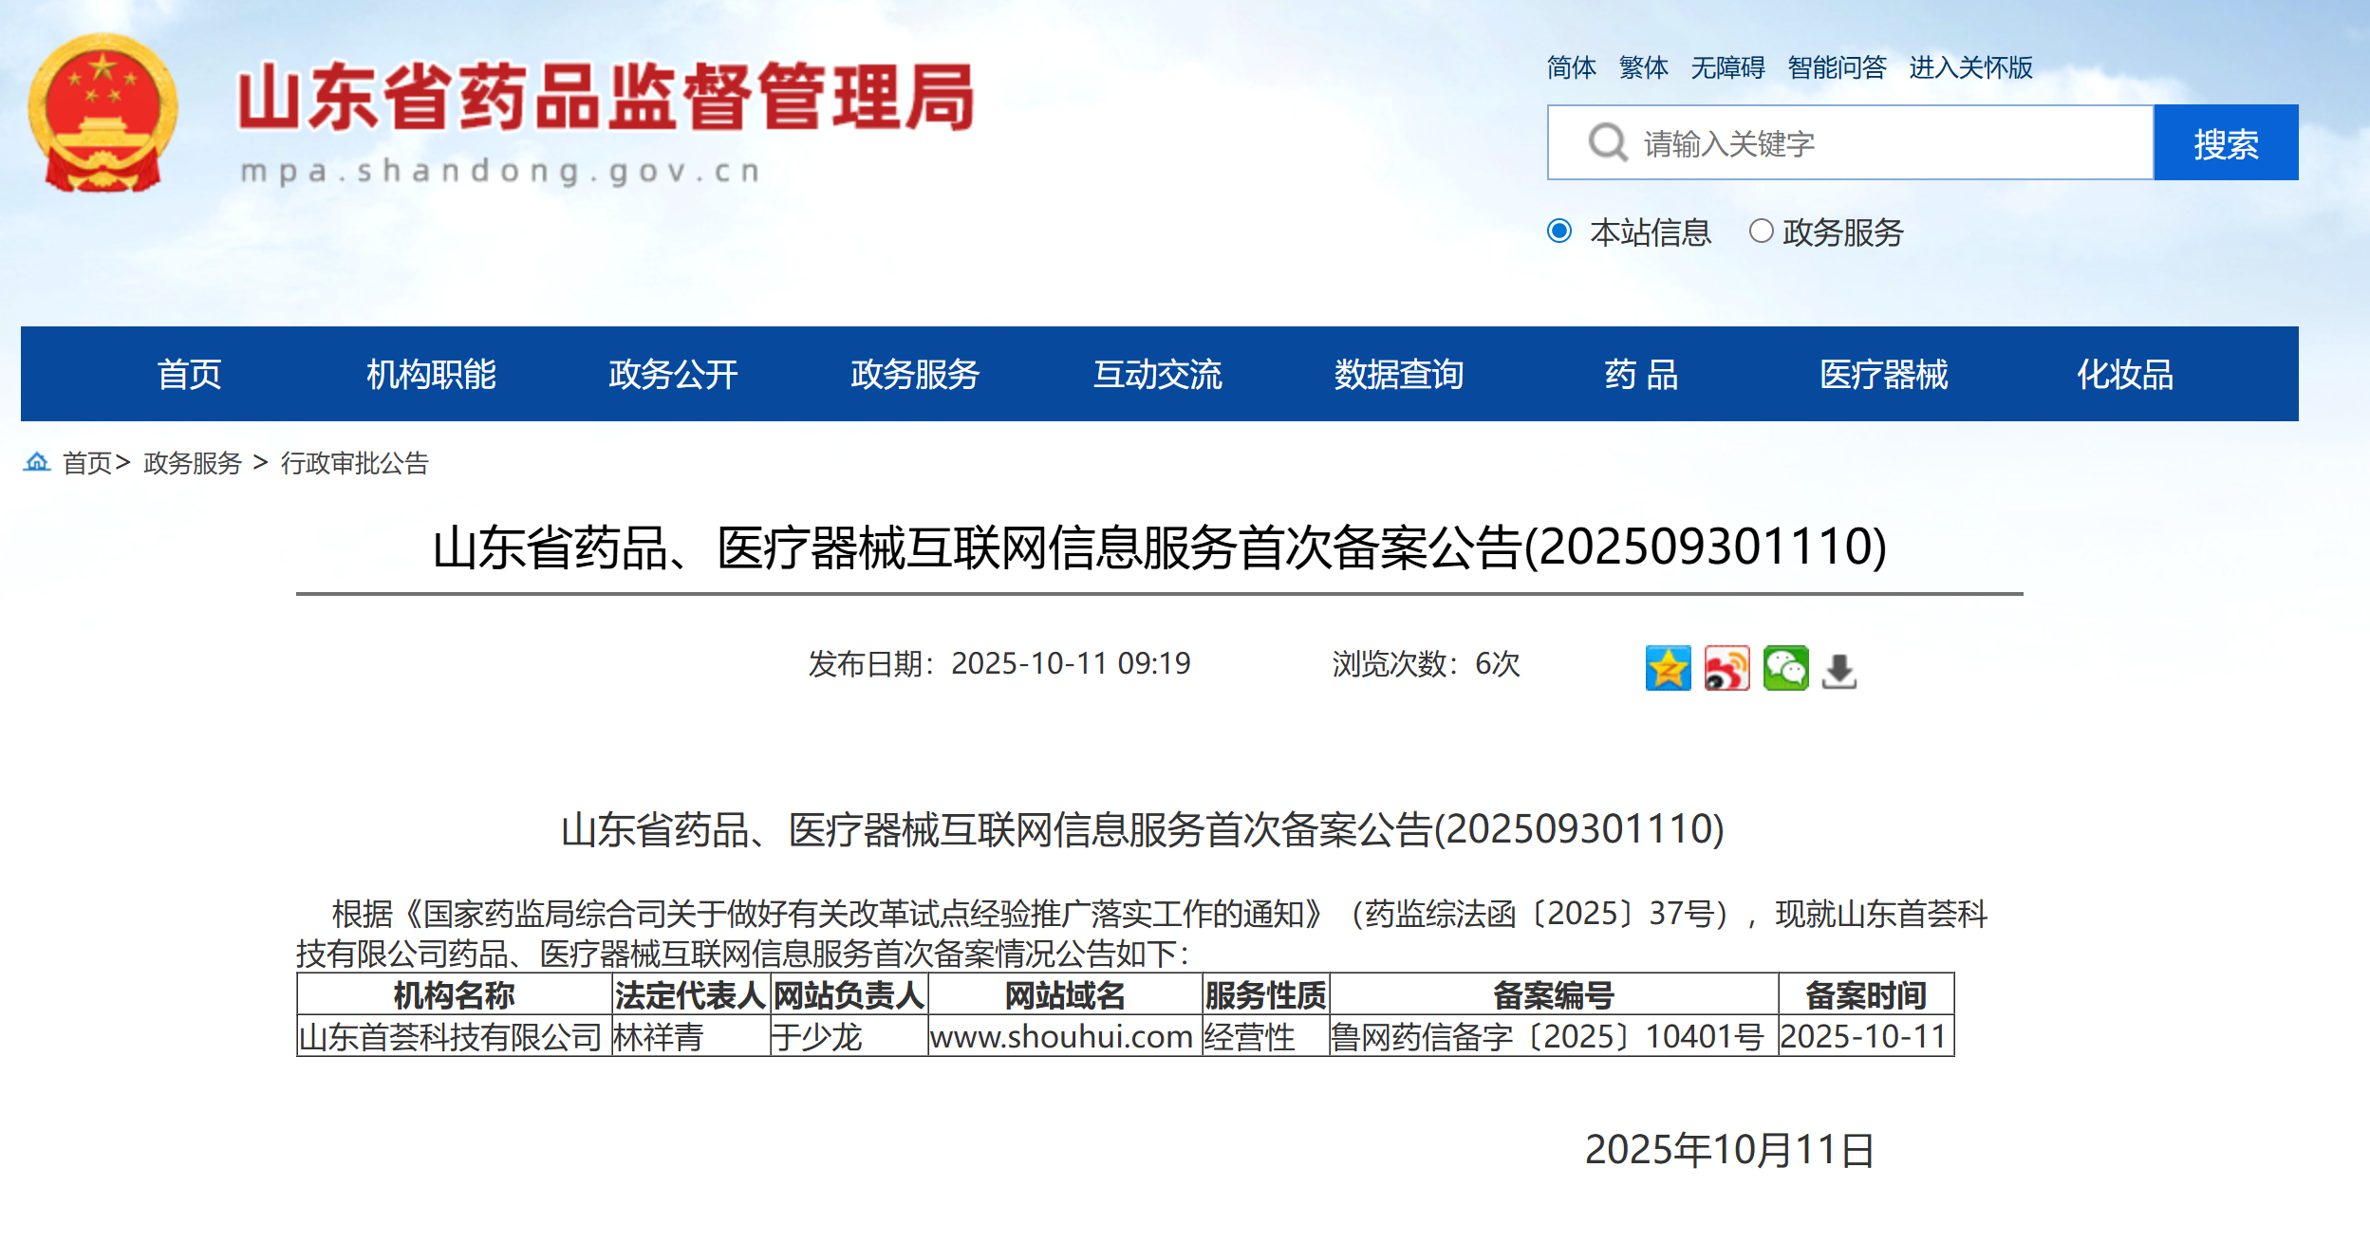
Task: Open 行政审批公告 breadcrumb link
Action: tap(355, 463)
